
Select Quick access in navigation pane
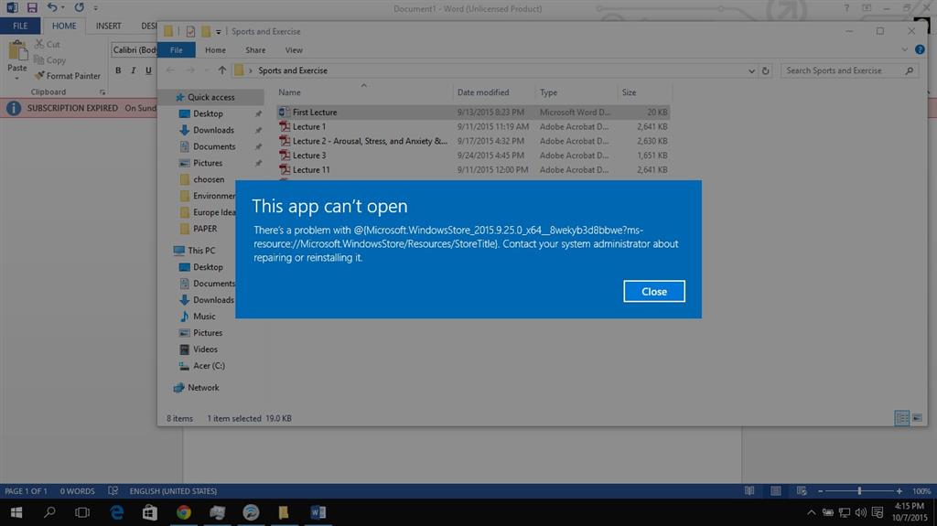point(210,97)
